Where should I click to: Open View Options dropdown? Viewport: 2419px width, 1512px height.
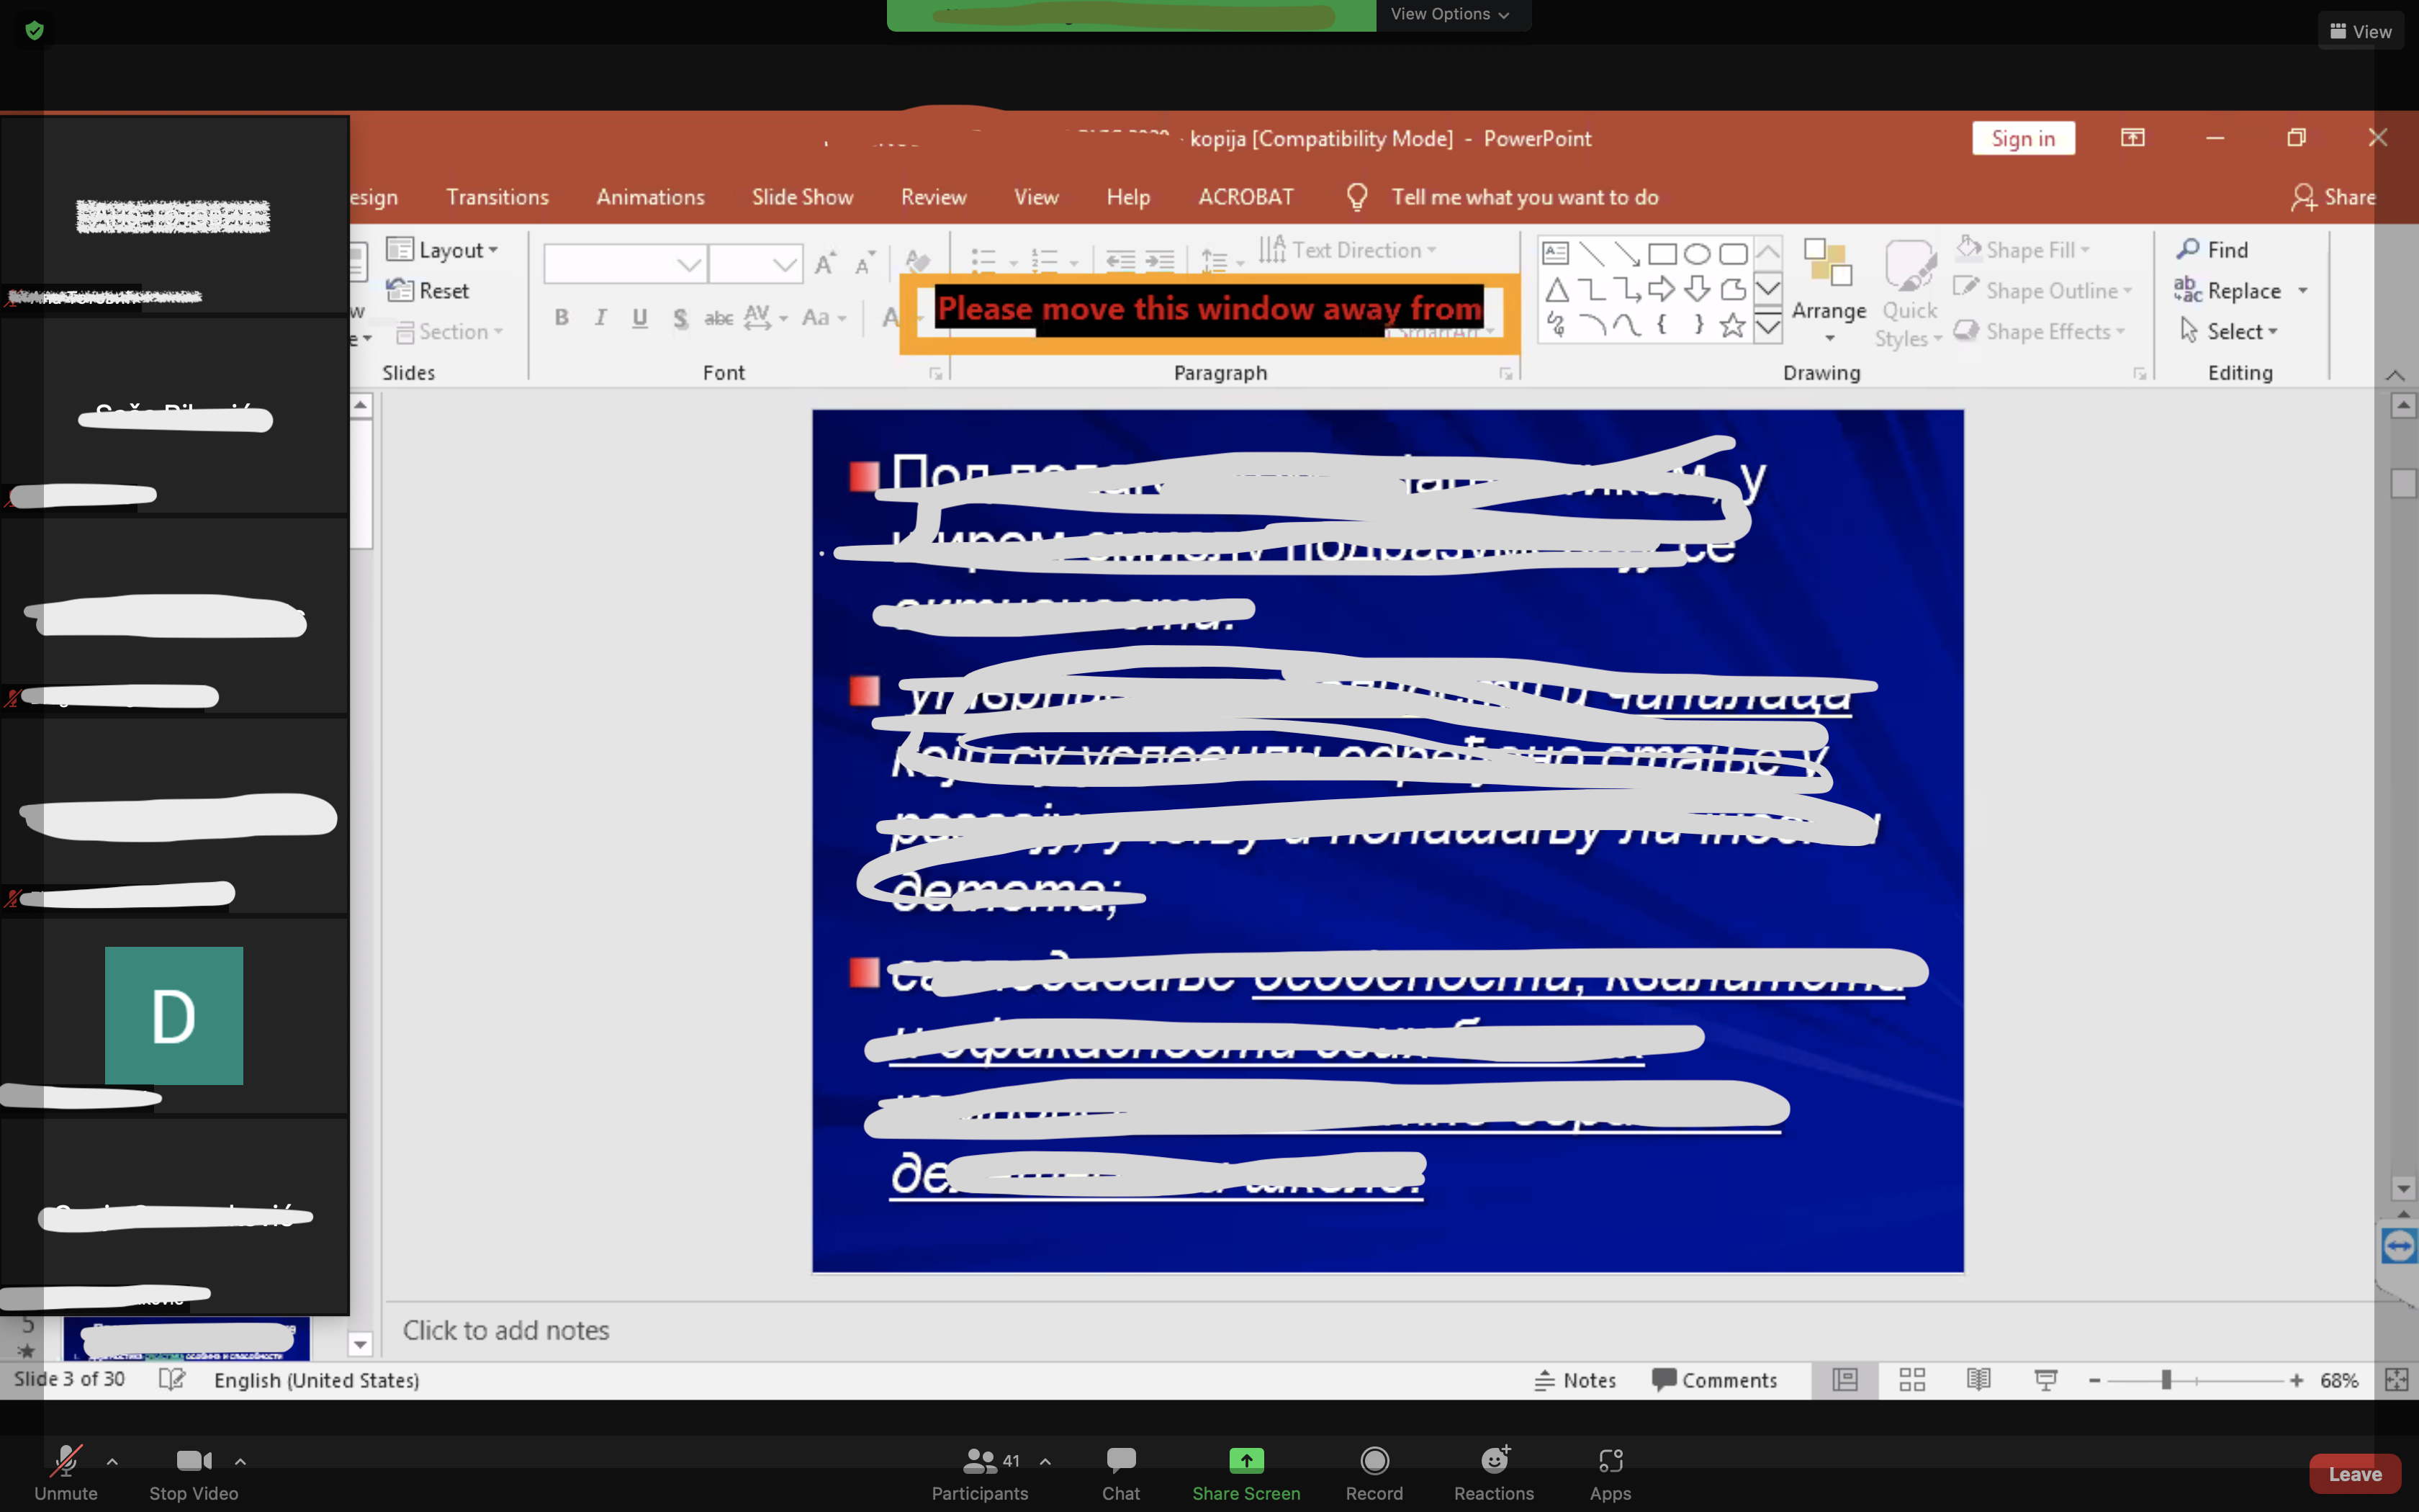[x=1451, y=14]
